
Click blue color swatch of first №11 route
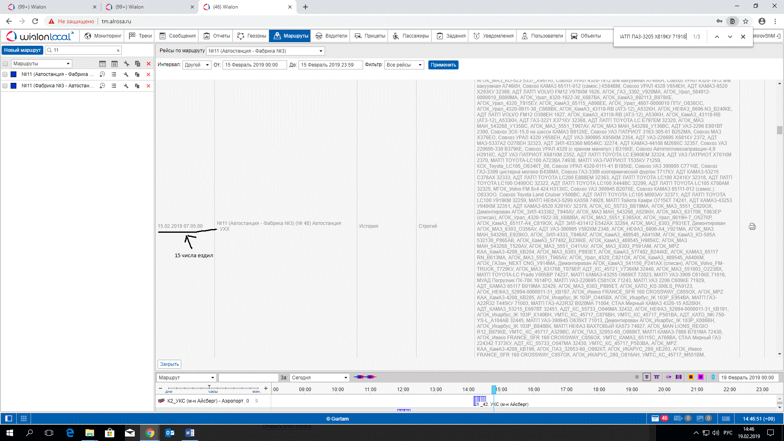[13, 74]
